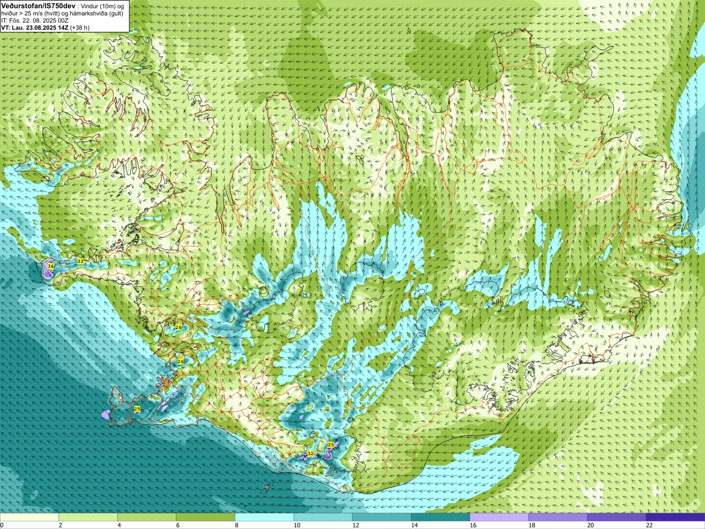
Task: Select the yellow 33 gust marker
Action: point(80,261)
